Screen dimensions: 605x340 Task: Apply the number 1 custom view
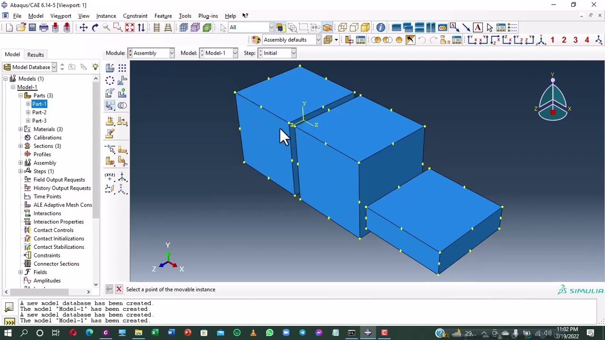pos(553,40)
